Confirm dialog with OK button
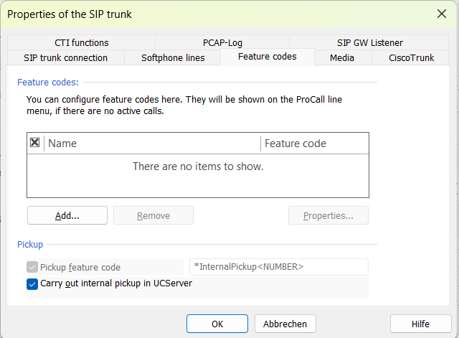The height and width of the screenshot is (338, 459). click(x=217, y=324)
